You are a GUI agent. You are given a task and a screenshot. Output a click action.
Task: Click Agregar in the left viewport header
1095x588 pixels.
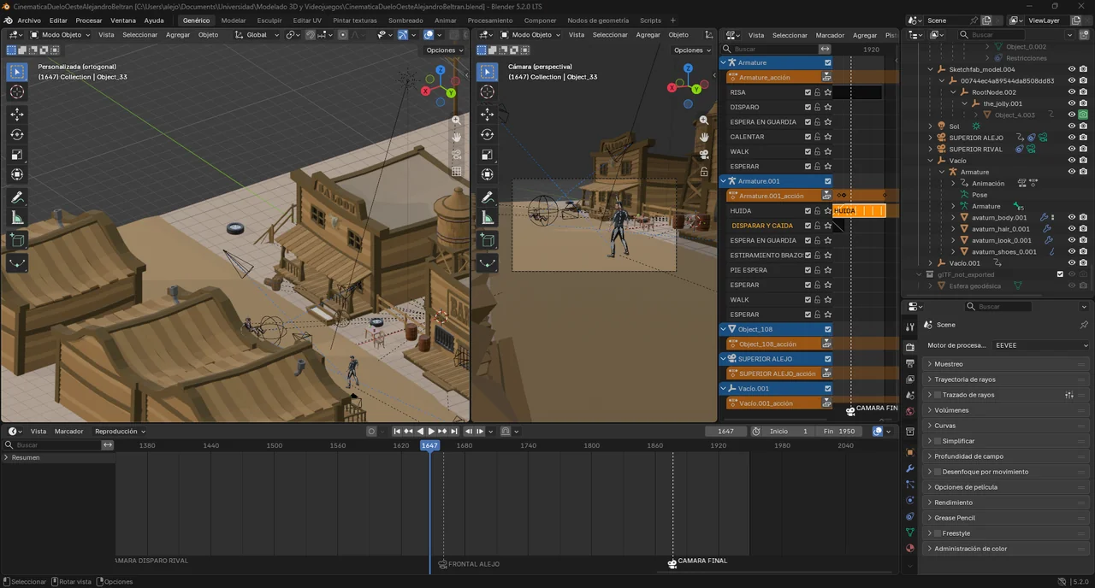[178, 35]
